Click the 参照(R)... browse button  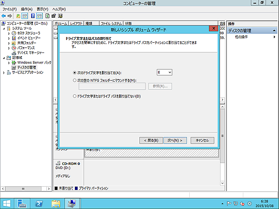click(160, 86)
